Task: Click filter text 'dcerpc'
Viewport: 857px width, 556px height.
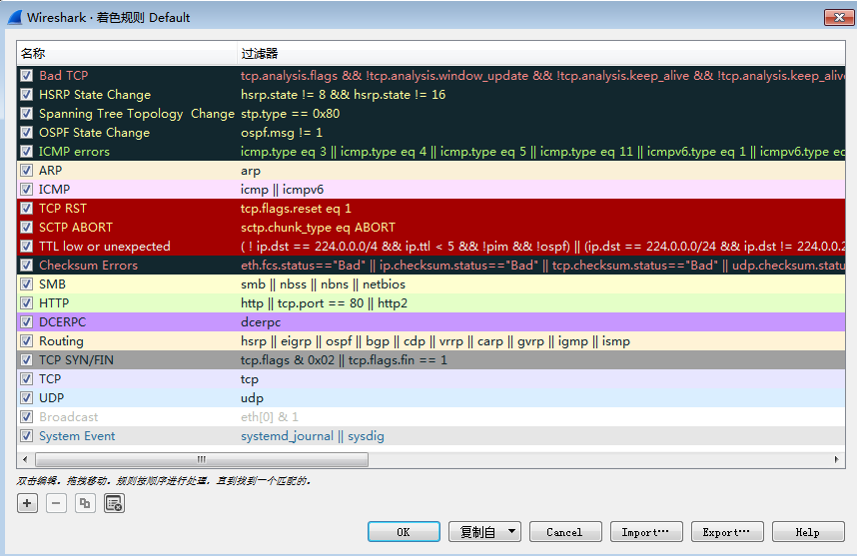Action: pos(261,322)
